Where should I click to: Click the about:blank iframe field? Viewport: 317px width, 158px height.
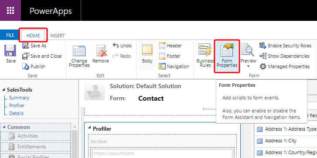pyautogui.click(x=162, y=154)
